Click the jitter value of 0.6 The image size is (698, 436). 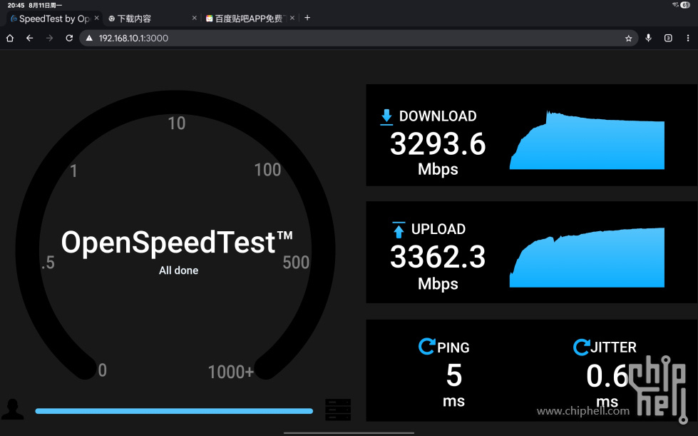click(607, 376)
